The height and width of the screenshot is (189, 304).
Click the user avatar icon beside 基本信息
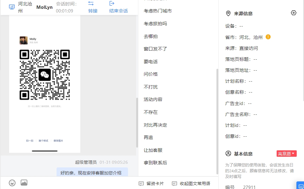tap(228, 153)
